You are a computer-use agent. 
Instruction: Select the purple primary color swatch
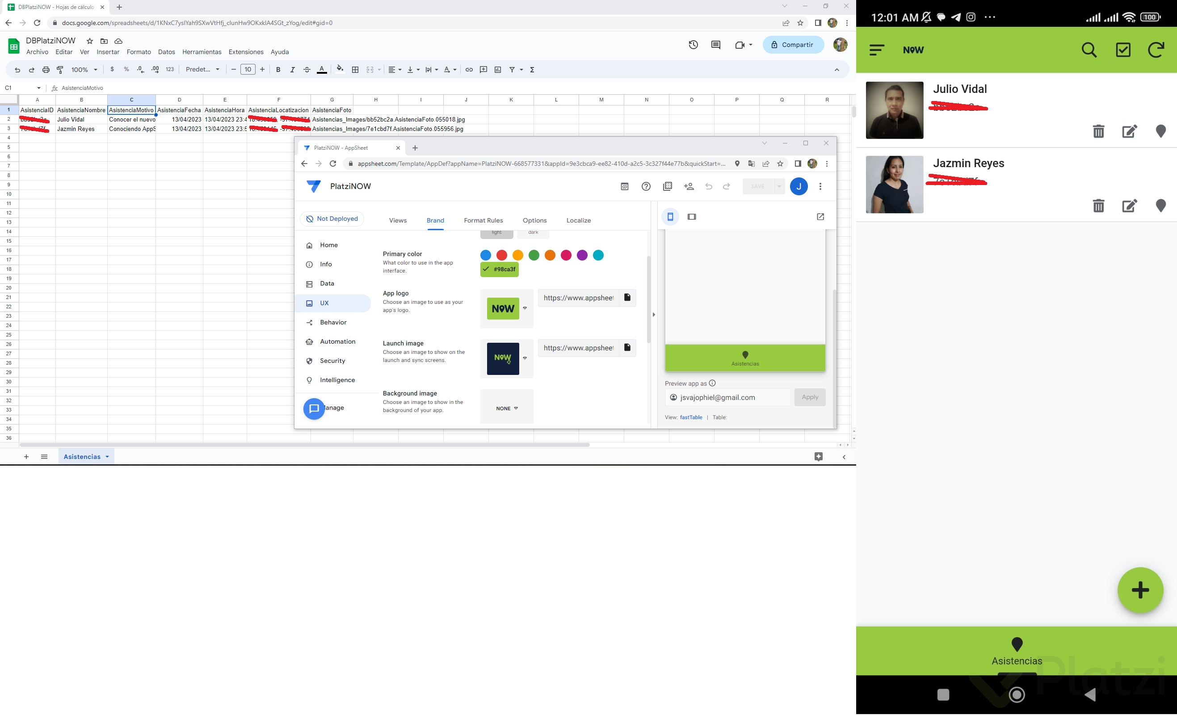pyautogui.click(x=582, y=256)
